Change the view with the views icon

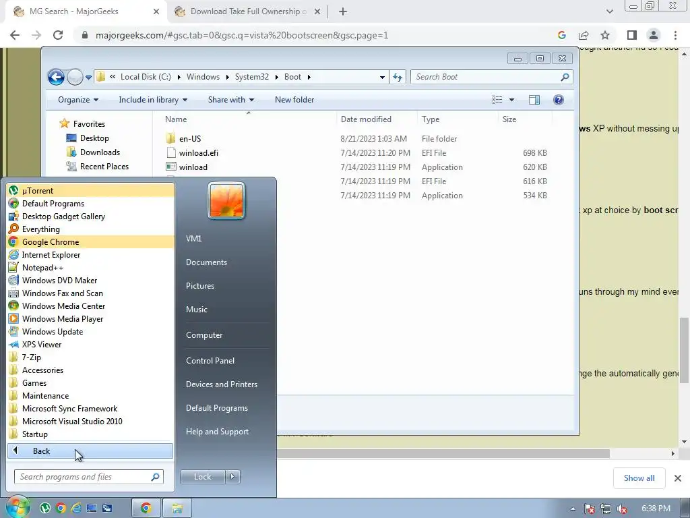(x=497, y=100)
